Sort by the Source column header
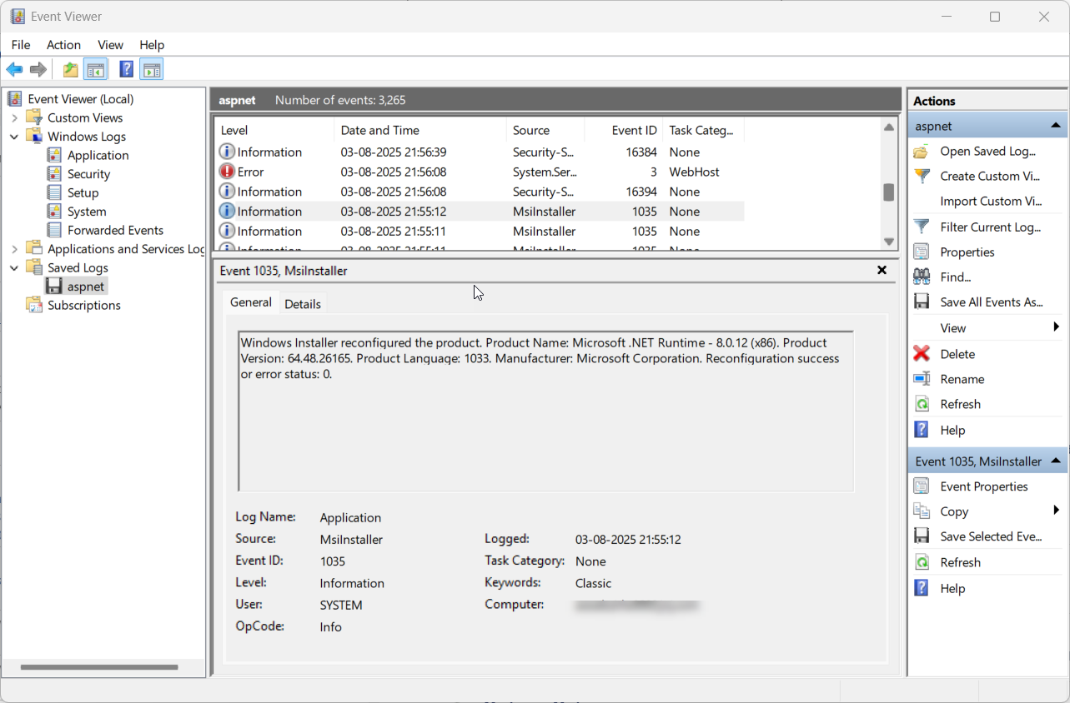Image resolution: width=1070 pixels, height=703 pixels. coord(545,130)
